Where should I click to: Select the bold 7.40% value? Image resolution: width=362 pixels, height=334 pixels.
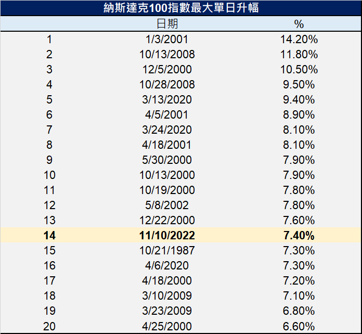[x=299, y=235]
